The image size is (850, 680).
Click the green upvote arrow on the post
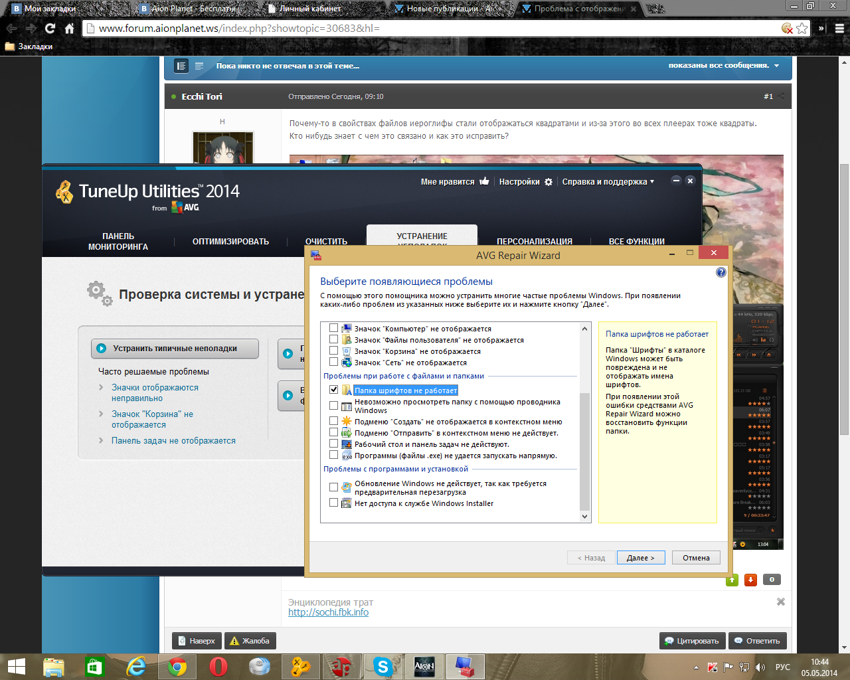[x=732, y=580]
